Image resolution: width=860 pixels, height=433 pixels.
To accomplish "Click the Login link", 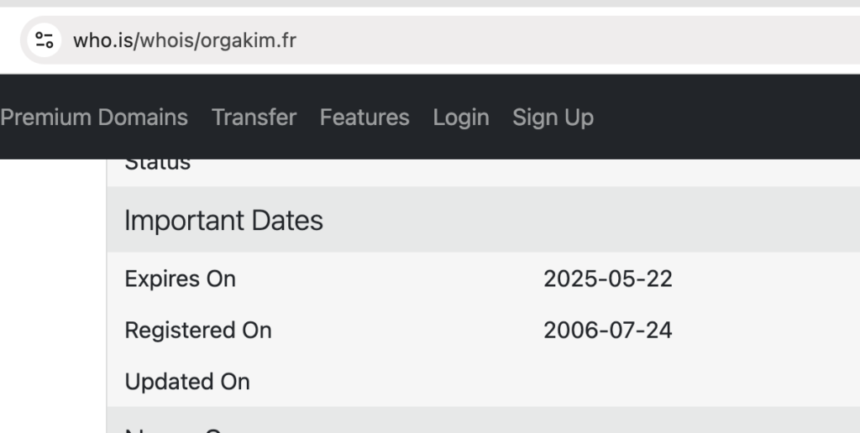I will pyautogui.click(x=461, y=117).
